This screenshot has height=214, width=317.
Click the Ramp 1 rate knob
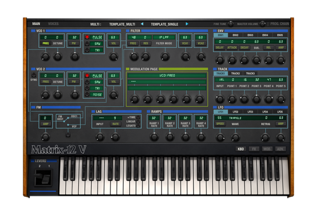154,137
